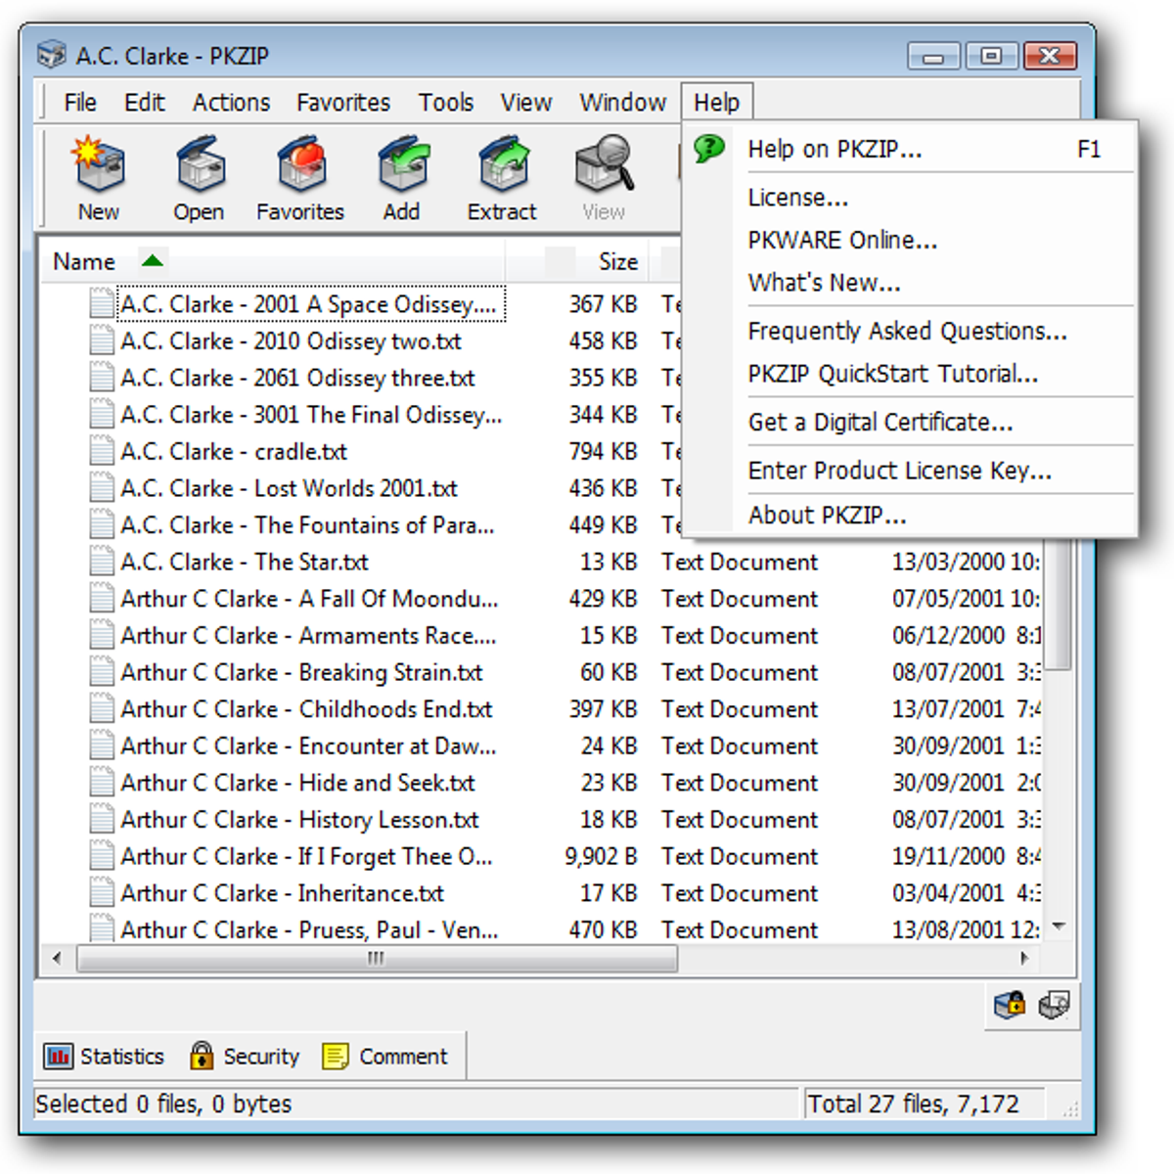Click the unzip archive icon near bottom right

coord(1055,1005)
